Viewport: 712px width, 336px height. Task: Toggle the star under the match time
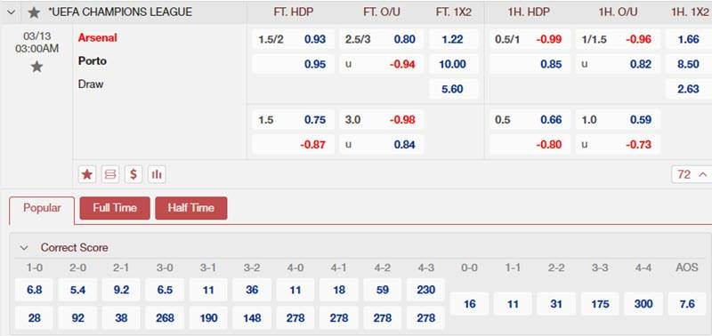pos(36,67)
